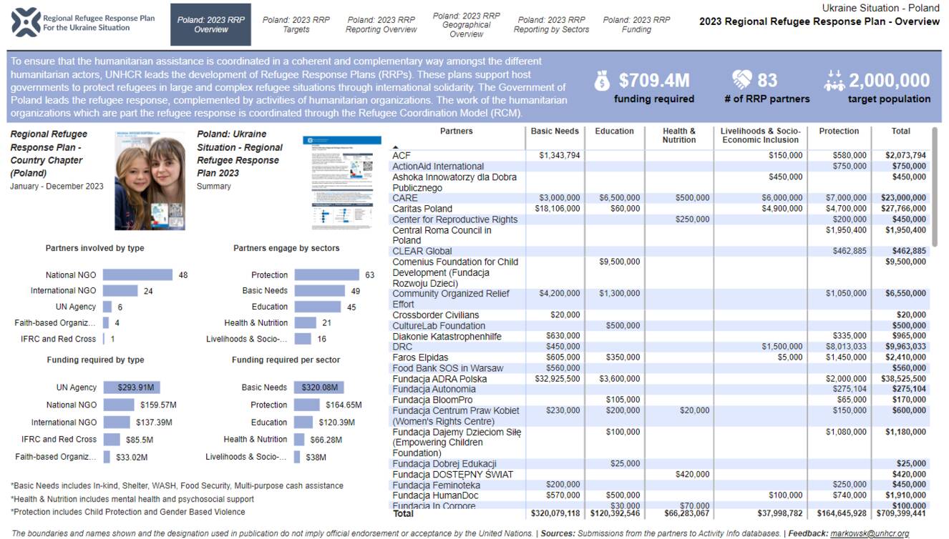Switch to 2023 RRP Geographical Overview tab

pos(467,24)
